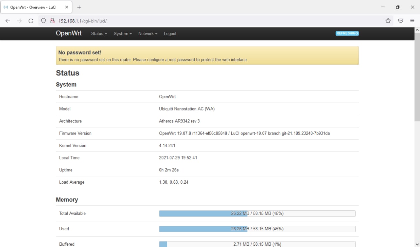Click the Used memory progress bar
This screenshot has width=420, height=247.
point(257,229)
